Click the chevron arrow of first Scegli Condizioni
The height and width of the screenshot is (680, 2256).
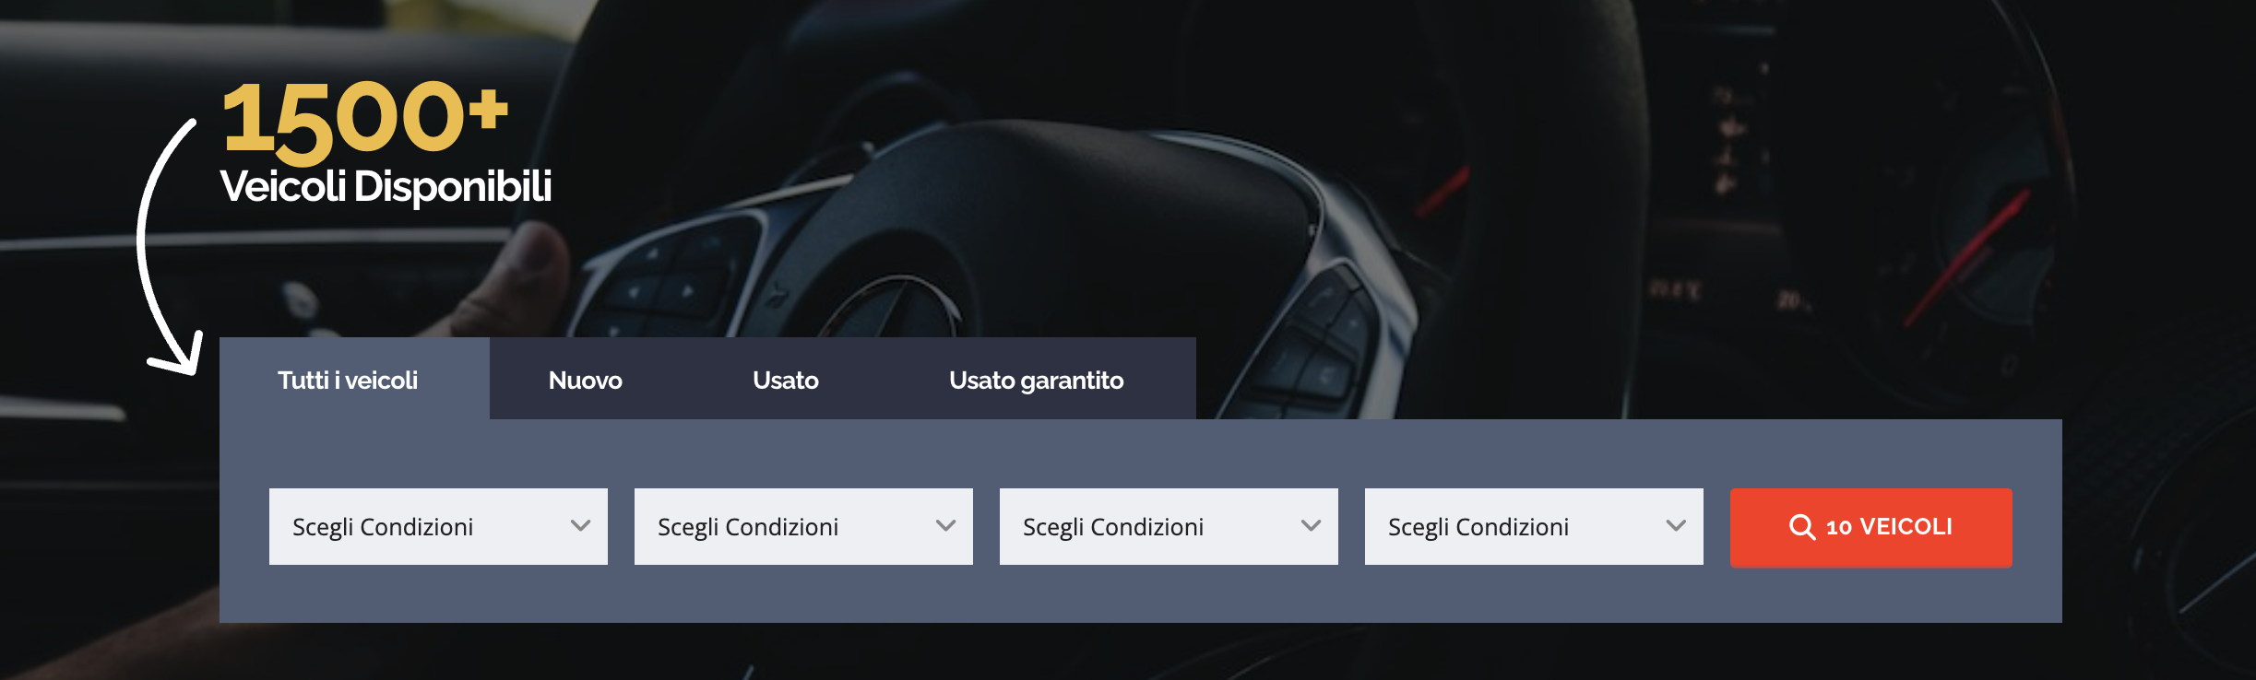tap(580, 526)
